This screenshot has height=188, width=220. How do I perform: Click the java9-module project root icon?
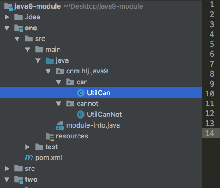pos(8,7)
